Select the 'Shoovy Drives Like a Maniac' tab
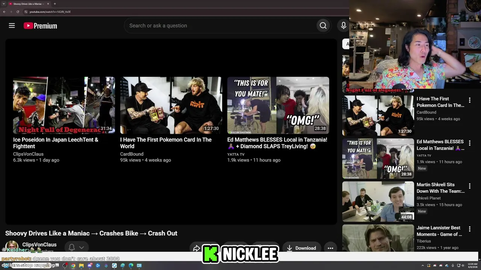 [29, 4]
